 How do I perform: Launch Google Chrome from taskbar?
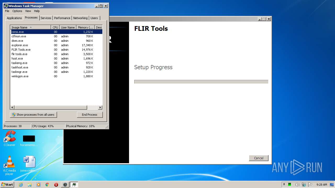[47, 185]
